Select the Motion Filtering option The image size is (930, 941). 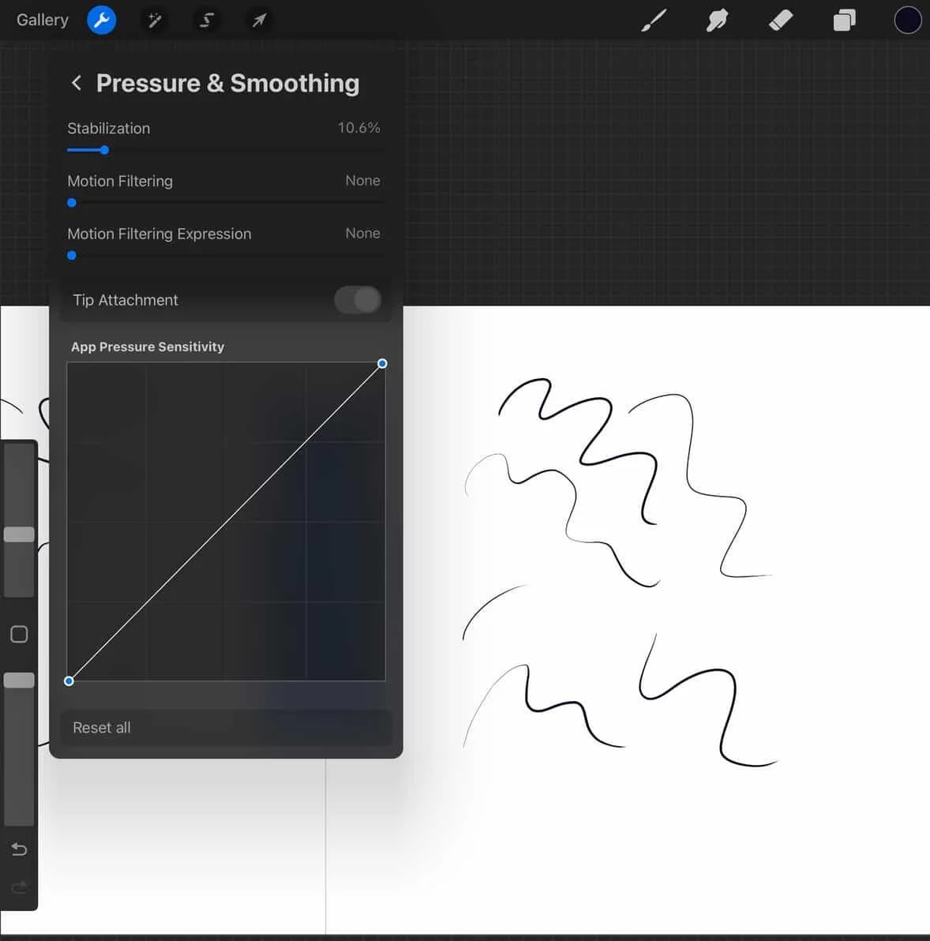[120, 181]
